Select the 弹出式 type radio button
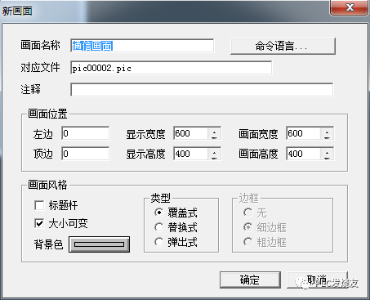Viewport: 370px width, 300px height. 158,242
